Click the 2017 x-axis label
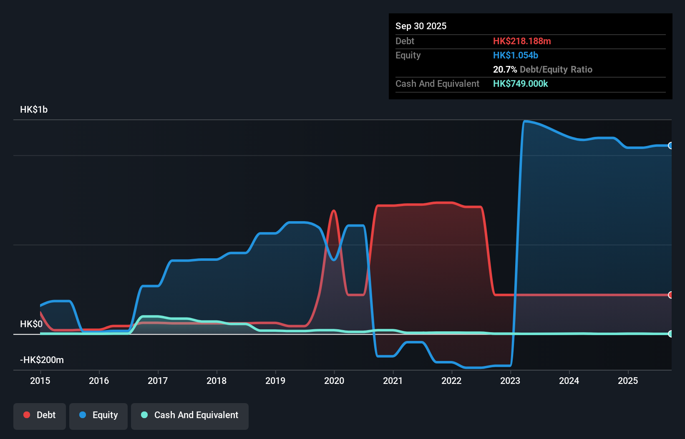This screenshot has height=439, width=685. pyautogui.click(x=158, y=381)
